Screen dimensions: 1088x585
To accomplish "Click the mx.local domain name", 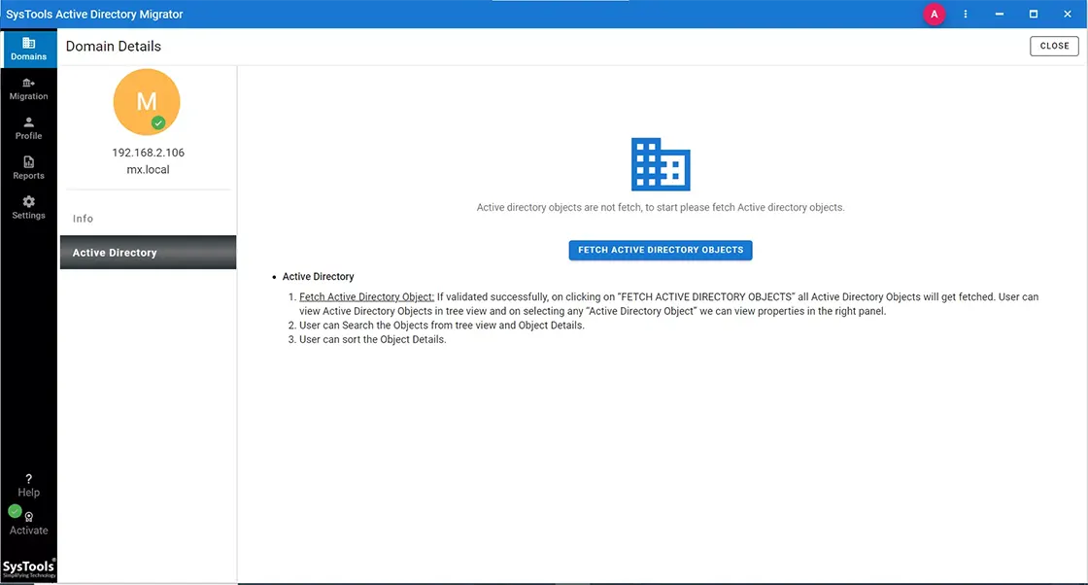I will [x=148, y=169].
